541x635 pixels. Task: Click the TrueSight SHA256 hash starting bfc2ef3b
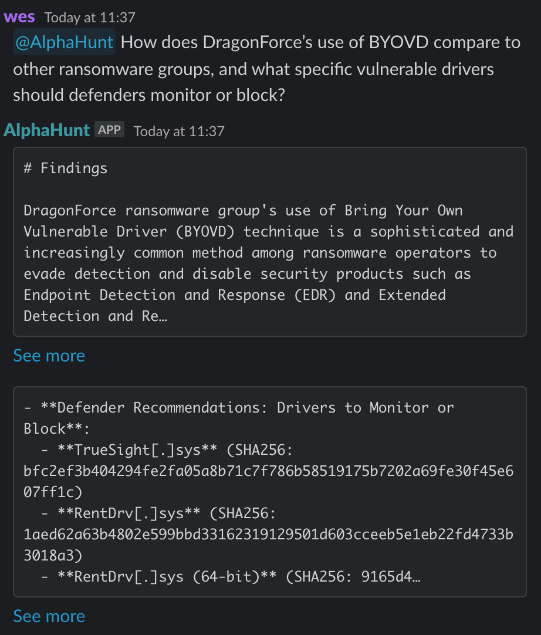pos(269,481)
